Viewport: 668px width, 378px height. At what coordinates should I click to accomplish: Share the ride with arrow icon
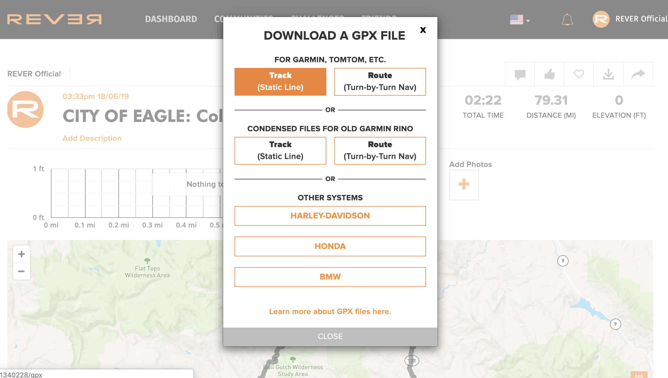(638, 74)
